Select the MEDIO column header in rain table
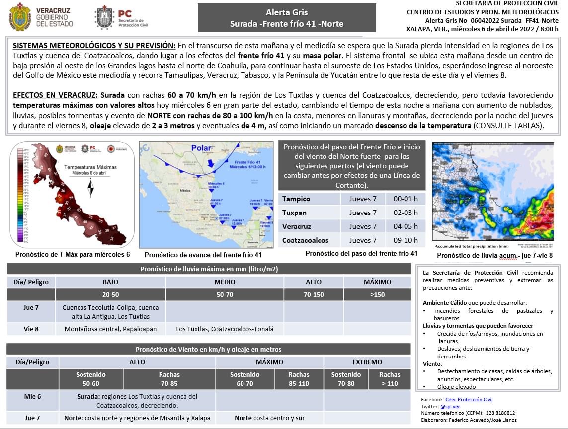The height and width of the screenshot is (429, 568). 225,282
